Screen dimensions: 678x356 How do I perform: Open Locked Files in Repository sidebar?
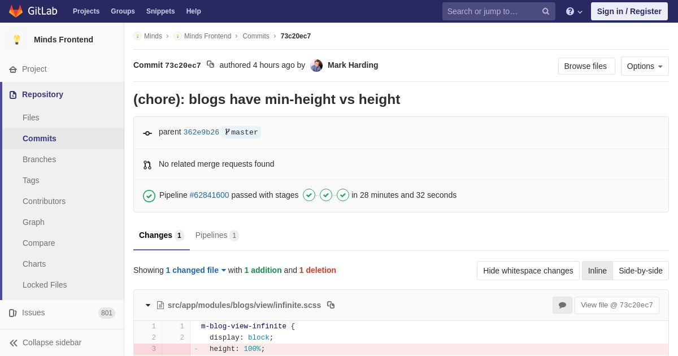(45, 285)
